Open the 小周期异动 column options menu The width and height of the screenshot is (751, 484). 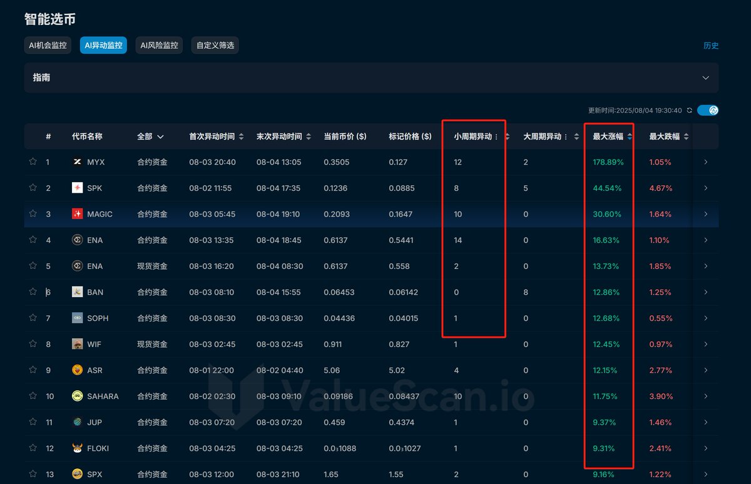pyautogui.click(x=497, y=136)
